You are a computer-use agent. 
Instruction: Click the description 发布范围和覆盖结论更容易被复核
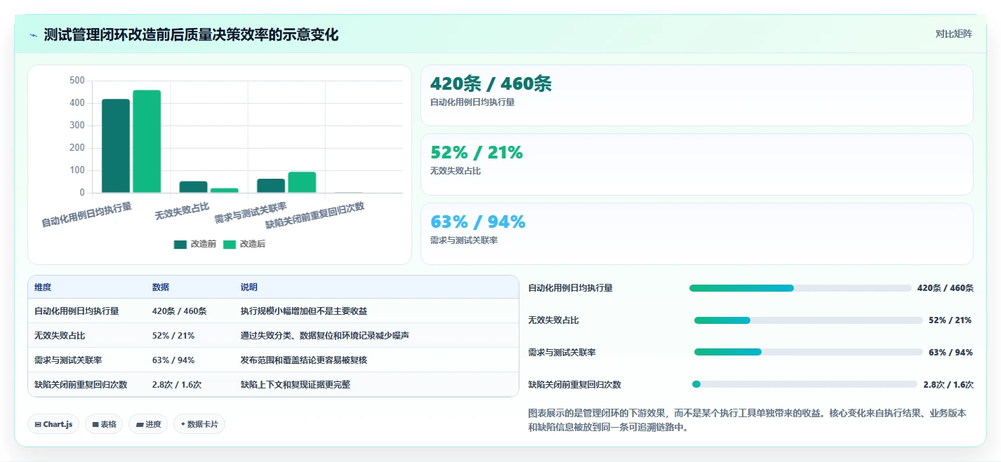304,360
